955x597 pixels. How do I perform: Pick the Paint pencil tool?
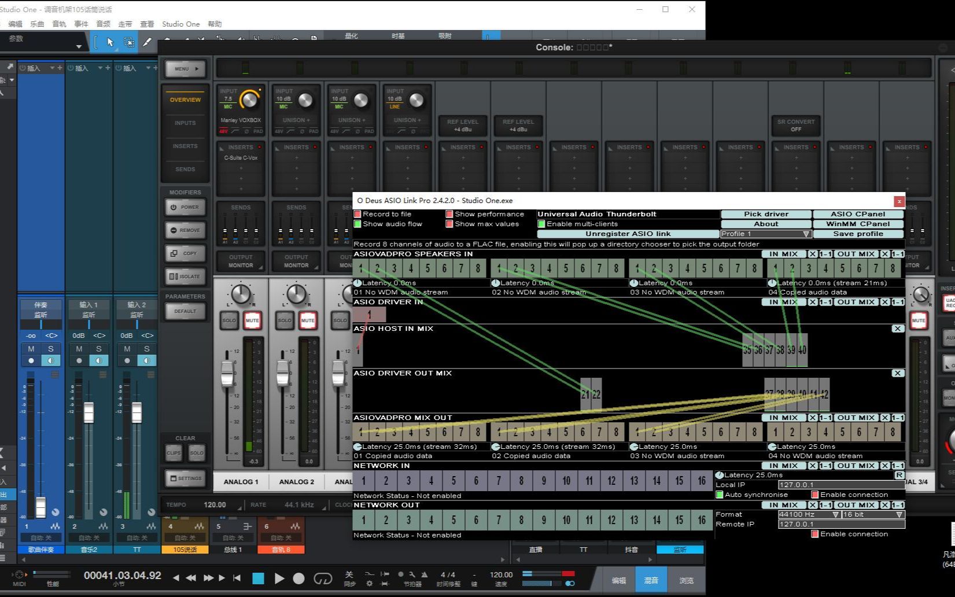[147, 42]
